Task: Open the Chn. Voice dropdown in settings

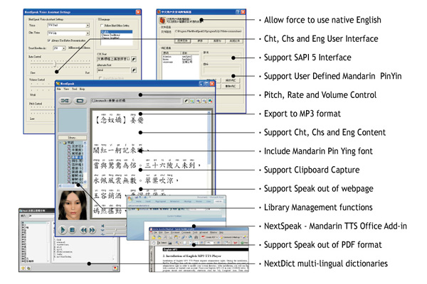Action: click(88, 33)
